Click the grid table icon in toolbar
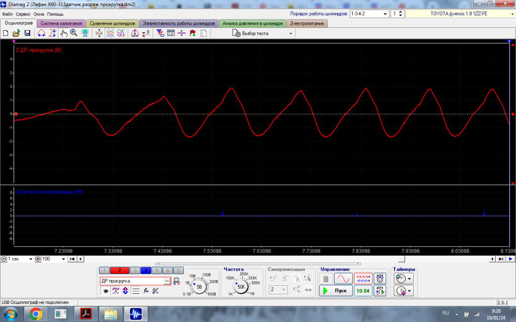516x322 pixels. (171, 33)
